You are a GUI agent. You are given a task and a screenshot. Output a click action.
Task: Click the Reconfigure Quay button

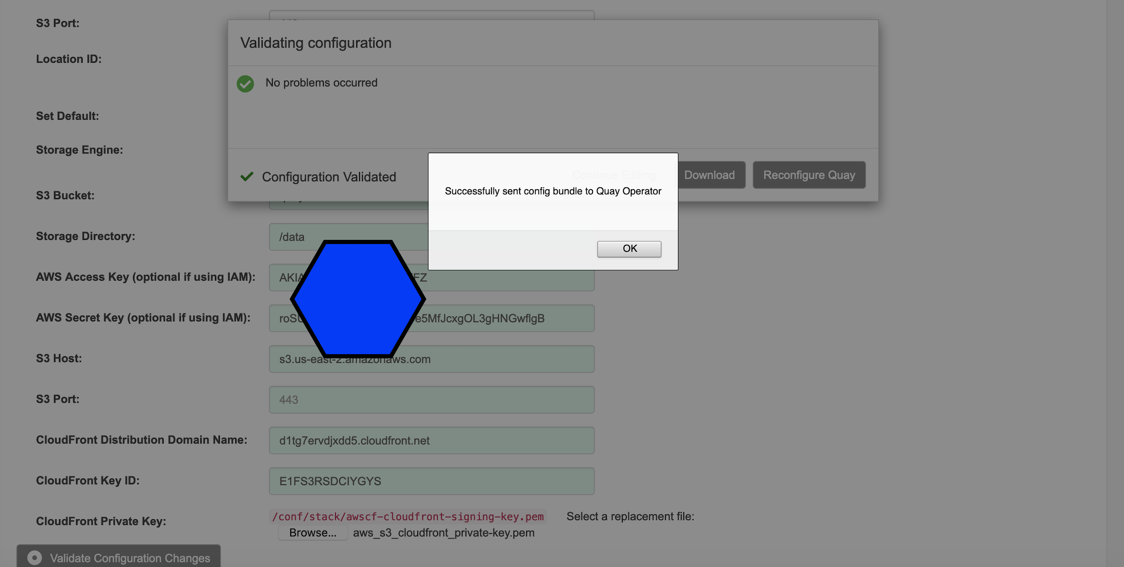pos(808,175)
